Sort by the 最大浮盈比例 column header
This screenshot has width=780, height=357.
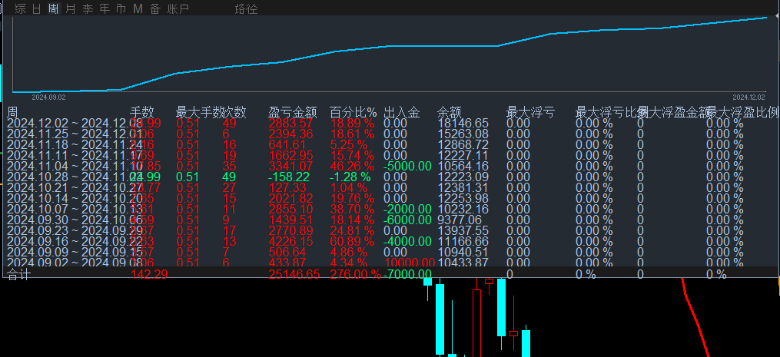click(742, 112)
